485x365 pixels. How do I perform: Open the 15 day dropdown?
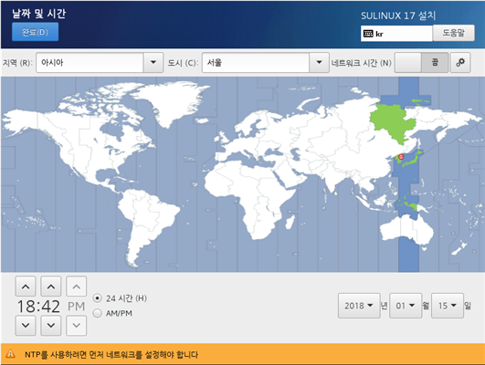(448, 306)
